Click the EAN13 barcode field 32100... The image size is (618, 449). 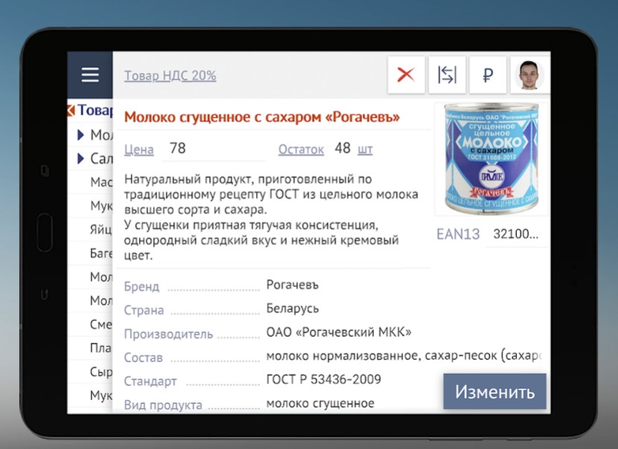point(516,234)
